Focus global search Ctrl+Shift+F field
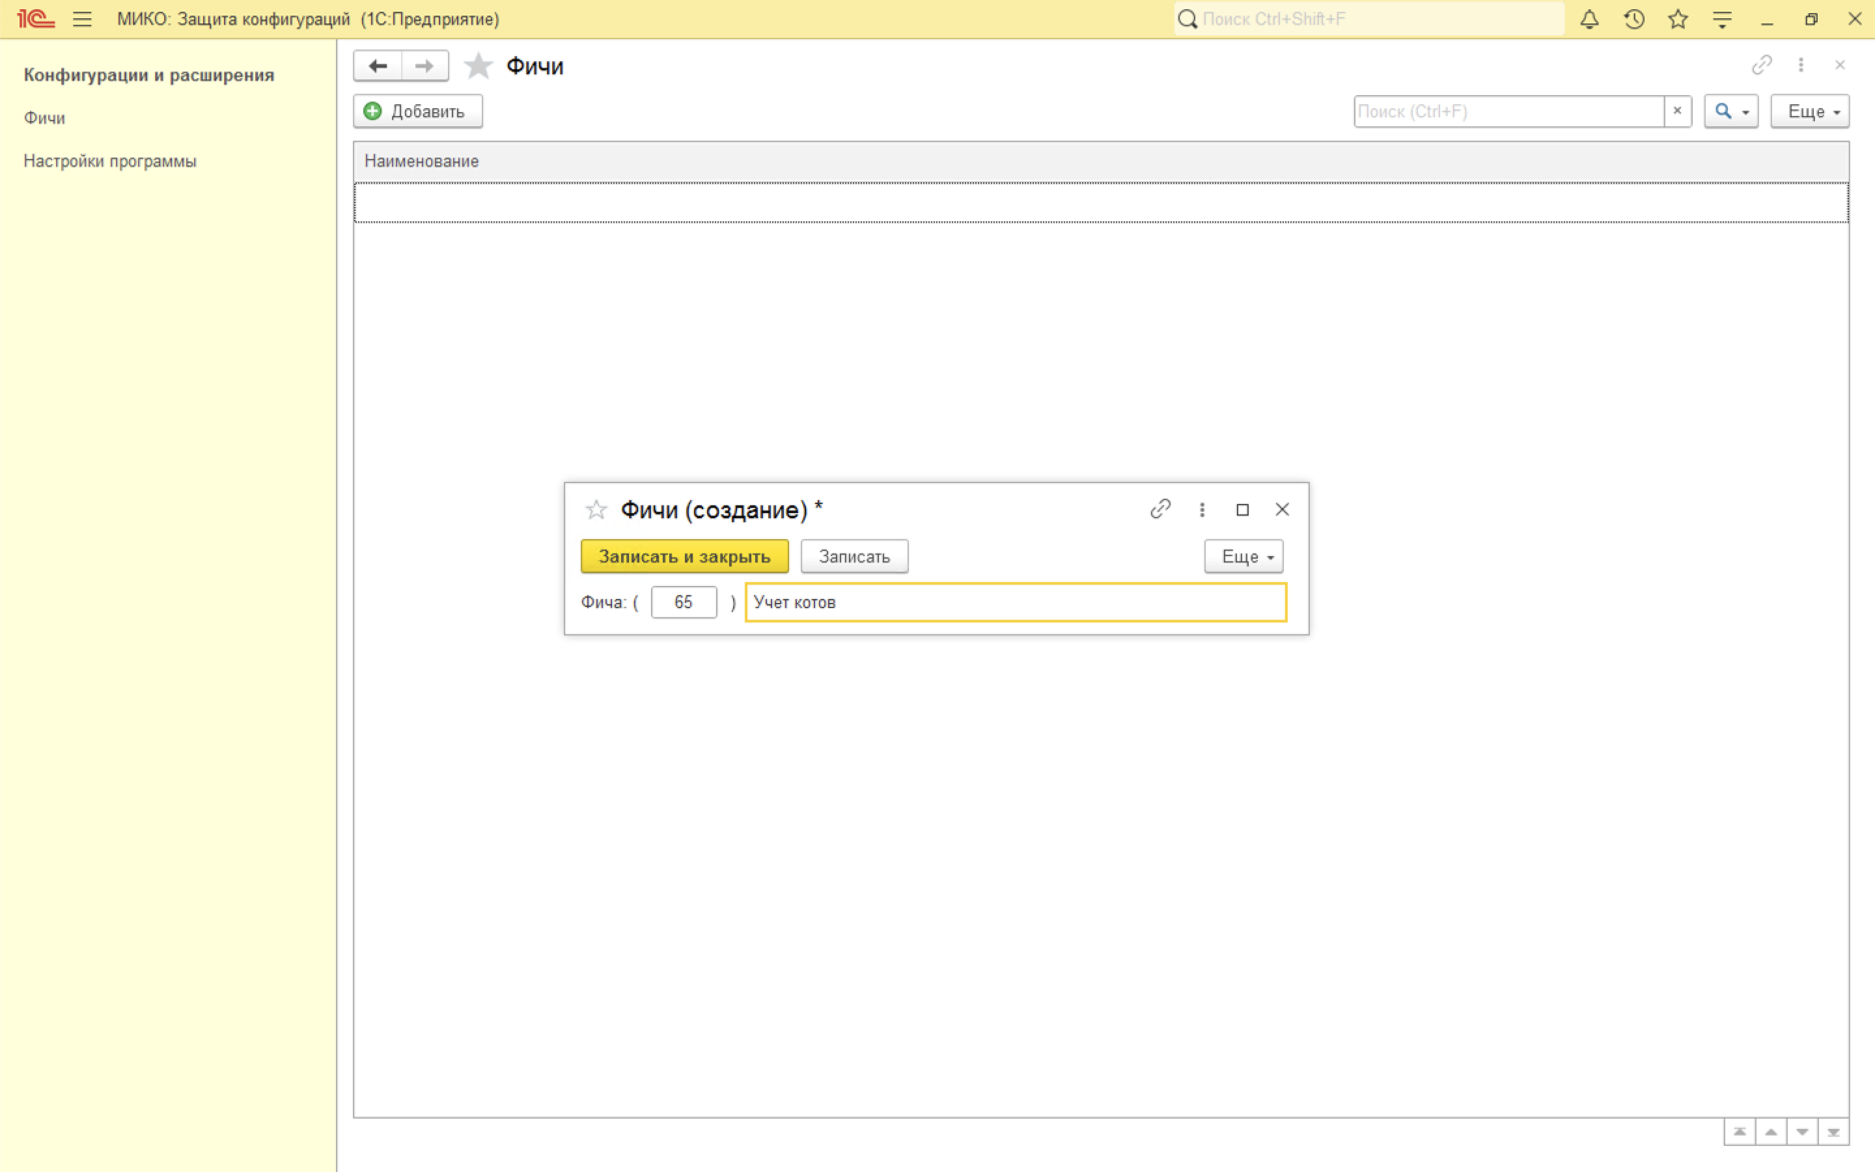Screen dimensions: 1875x1172 click(1369, 20)
